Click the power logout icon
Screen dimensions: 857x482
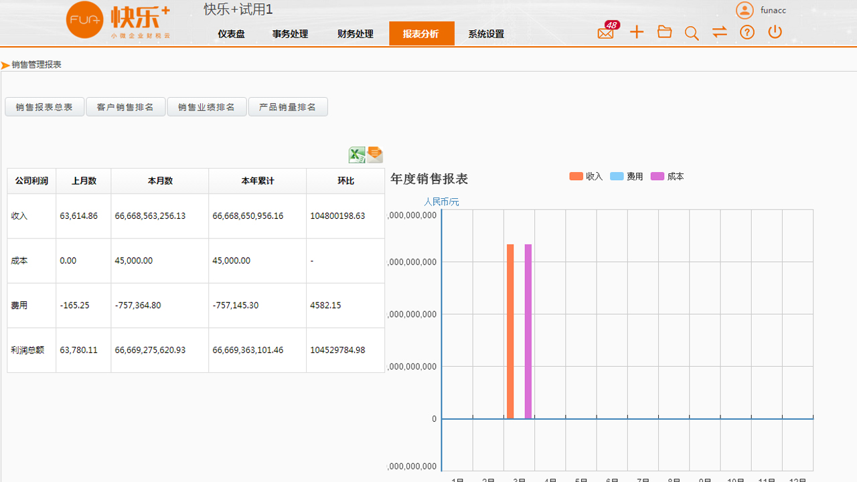point(775,31)
